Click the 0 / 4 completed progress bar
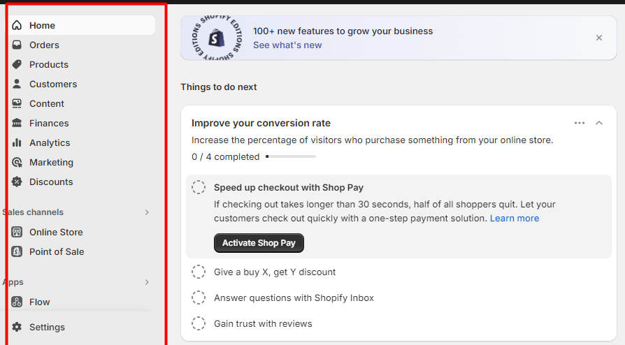 [291, 156]
